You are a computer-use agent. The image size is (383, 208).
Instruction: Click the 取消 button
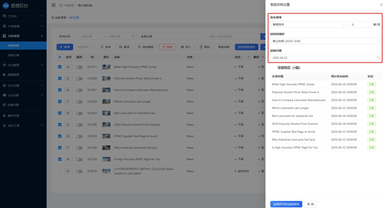click(x=310, y=204)
